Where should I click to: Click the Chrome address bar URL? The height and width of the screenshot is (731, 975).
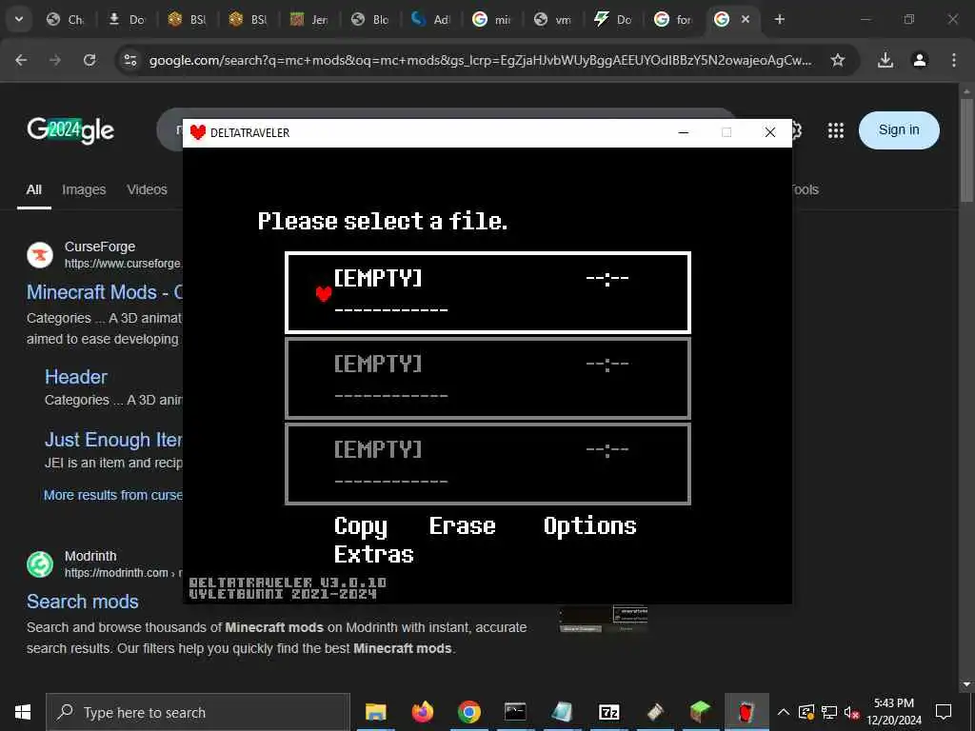(x=480, y=60)
